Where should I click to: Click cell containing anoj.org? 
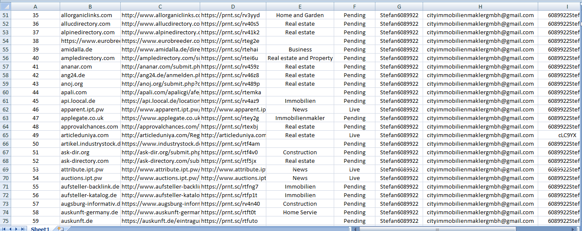(x=90, y=84)
